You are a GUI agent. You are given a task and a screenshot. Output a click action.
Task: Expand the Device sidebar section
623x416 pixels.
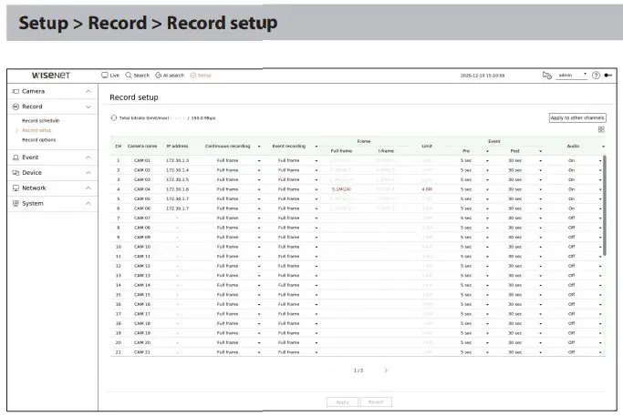pos(88,173)
